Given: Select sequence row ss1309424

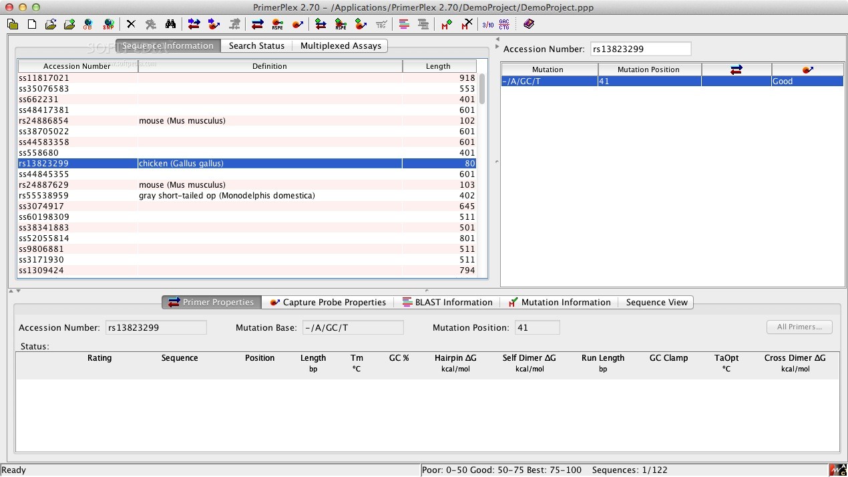Looking at the screenshot, I should [x=247, y=270].
